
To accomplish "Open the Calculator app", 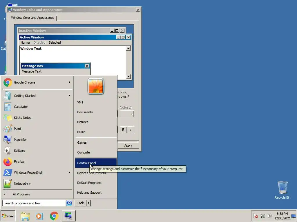I will click(x=37, y=107).
